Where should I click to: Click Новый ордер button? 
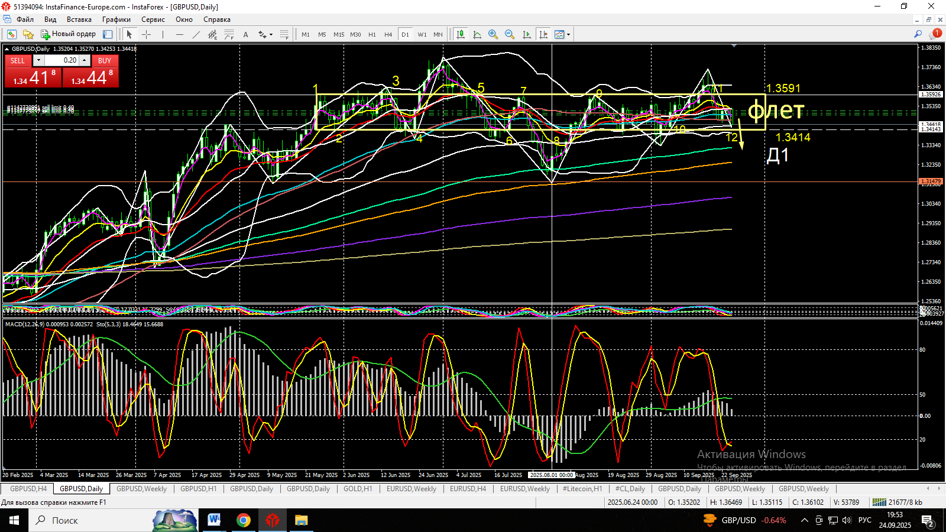pos(68,34)
